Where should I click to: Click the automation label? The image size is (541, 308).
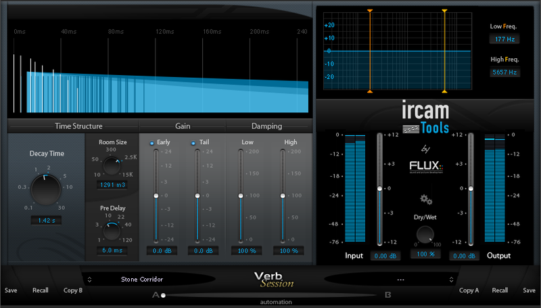coord(276,302)
